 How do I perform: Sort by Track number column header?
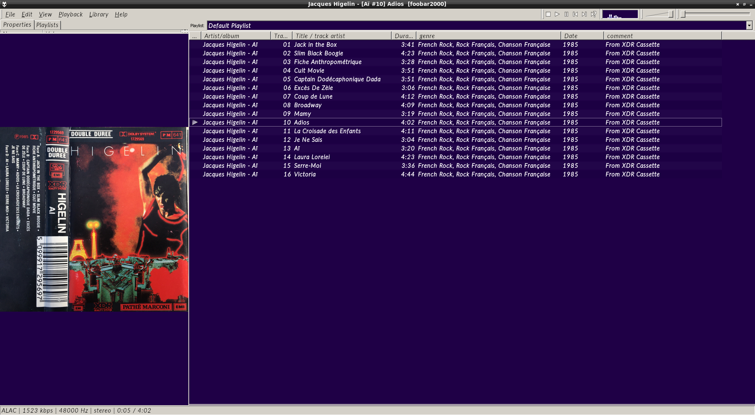tap(282, 36)
